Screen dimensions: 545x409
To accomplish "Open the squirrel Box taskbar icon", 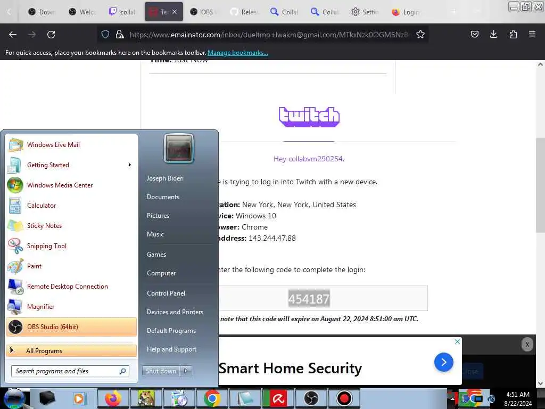I will [146, 398].
